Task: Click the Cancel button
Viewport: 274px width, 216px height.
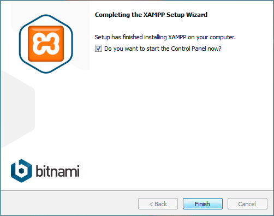Action: click(x=247, y=204)
